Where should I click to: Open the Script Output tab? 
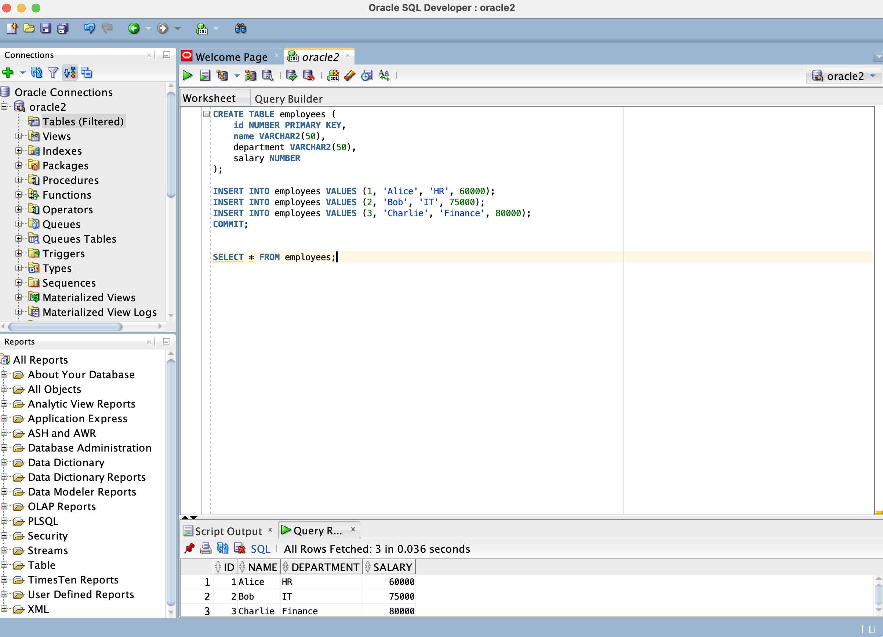[x=228, y=531]
